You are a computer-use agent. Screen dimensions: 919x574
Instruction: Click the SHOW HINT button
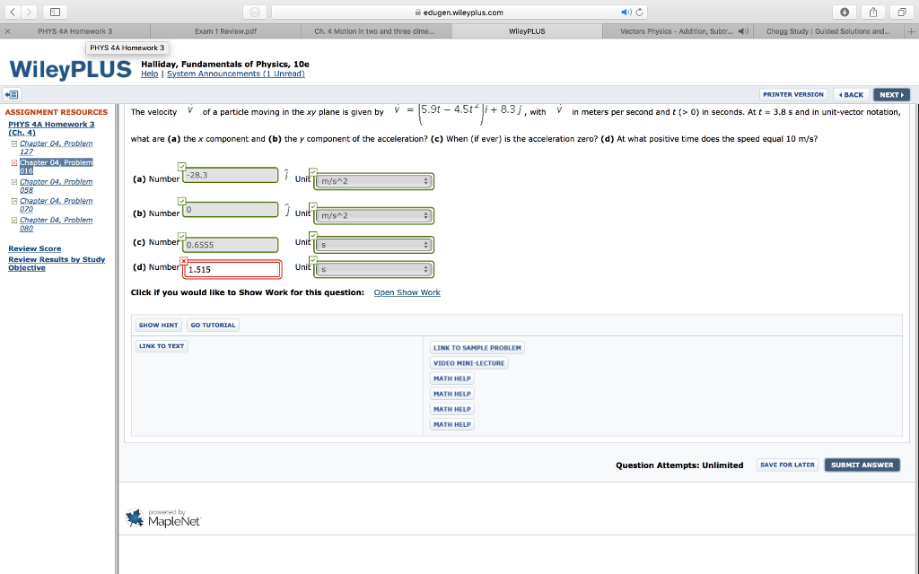(158, 325)
